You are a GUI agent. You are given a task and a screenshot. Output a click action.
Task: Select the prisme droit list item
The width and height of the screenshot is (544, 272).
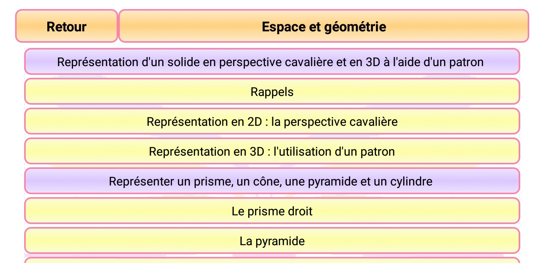pyautogui.click(x=272, y=211)
